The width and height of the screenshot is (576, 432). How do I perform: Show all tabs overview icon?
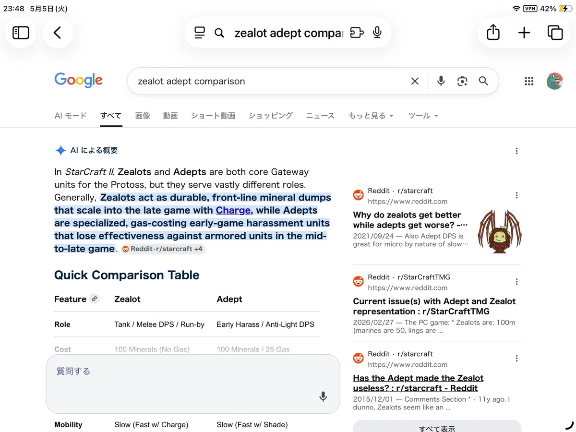(555, 33)
